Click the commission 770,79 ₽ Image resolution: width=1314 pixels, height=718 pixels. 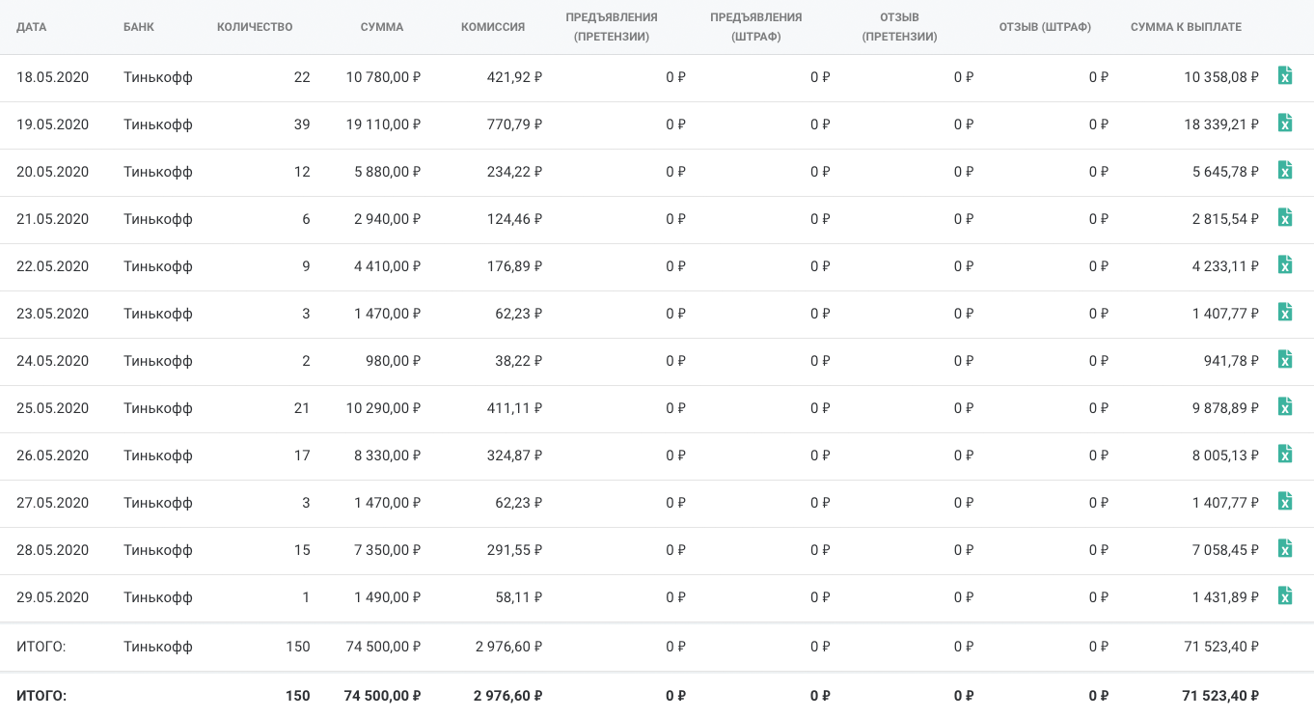click(x=515, y=124)
